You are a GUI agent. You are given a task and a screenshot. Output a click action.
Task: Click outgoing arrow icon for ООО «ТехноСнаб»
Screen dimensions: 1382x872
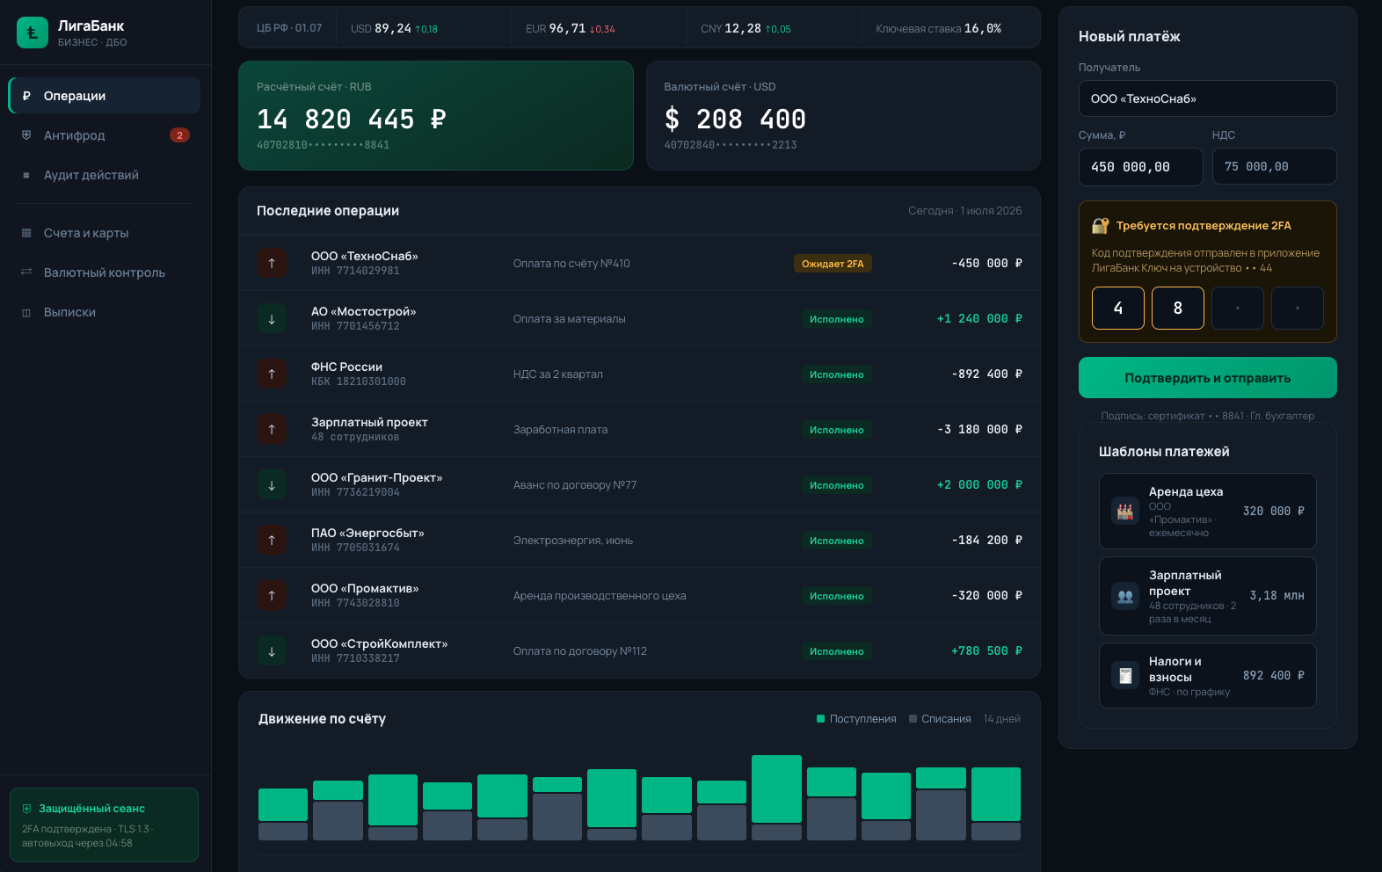click(272, 263)
